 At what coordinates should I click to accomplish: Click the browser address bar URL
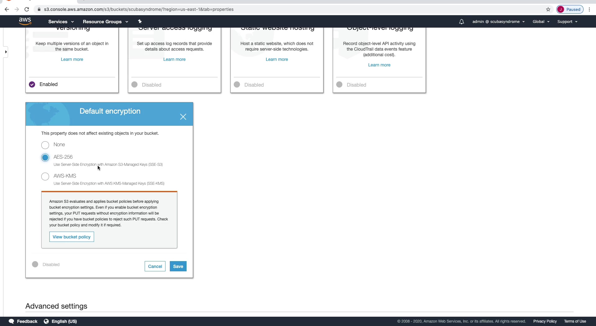(x=139, y=9)
